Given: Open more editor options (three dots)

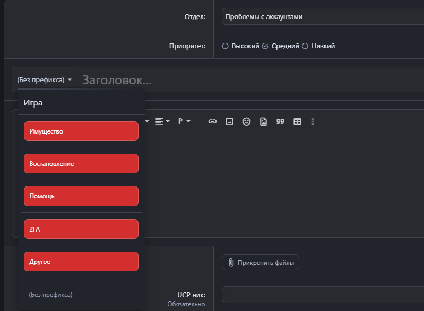Looking at the screenshot, I should tap(313, 121).
